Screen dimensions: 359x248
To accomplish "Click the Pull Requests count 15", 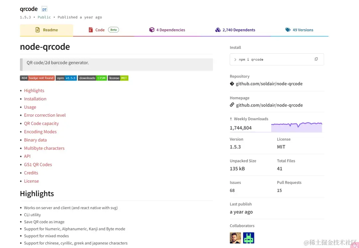I will 279,190.
